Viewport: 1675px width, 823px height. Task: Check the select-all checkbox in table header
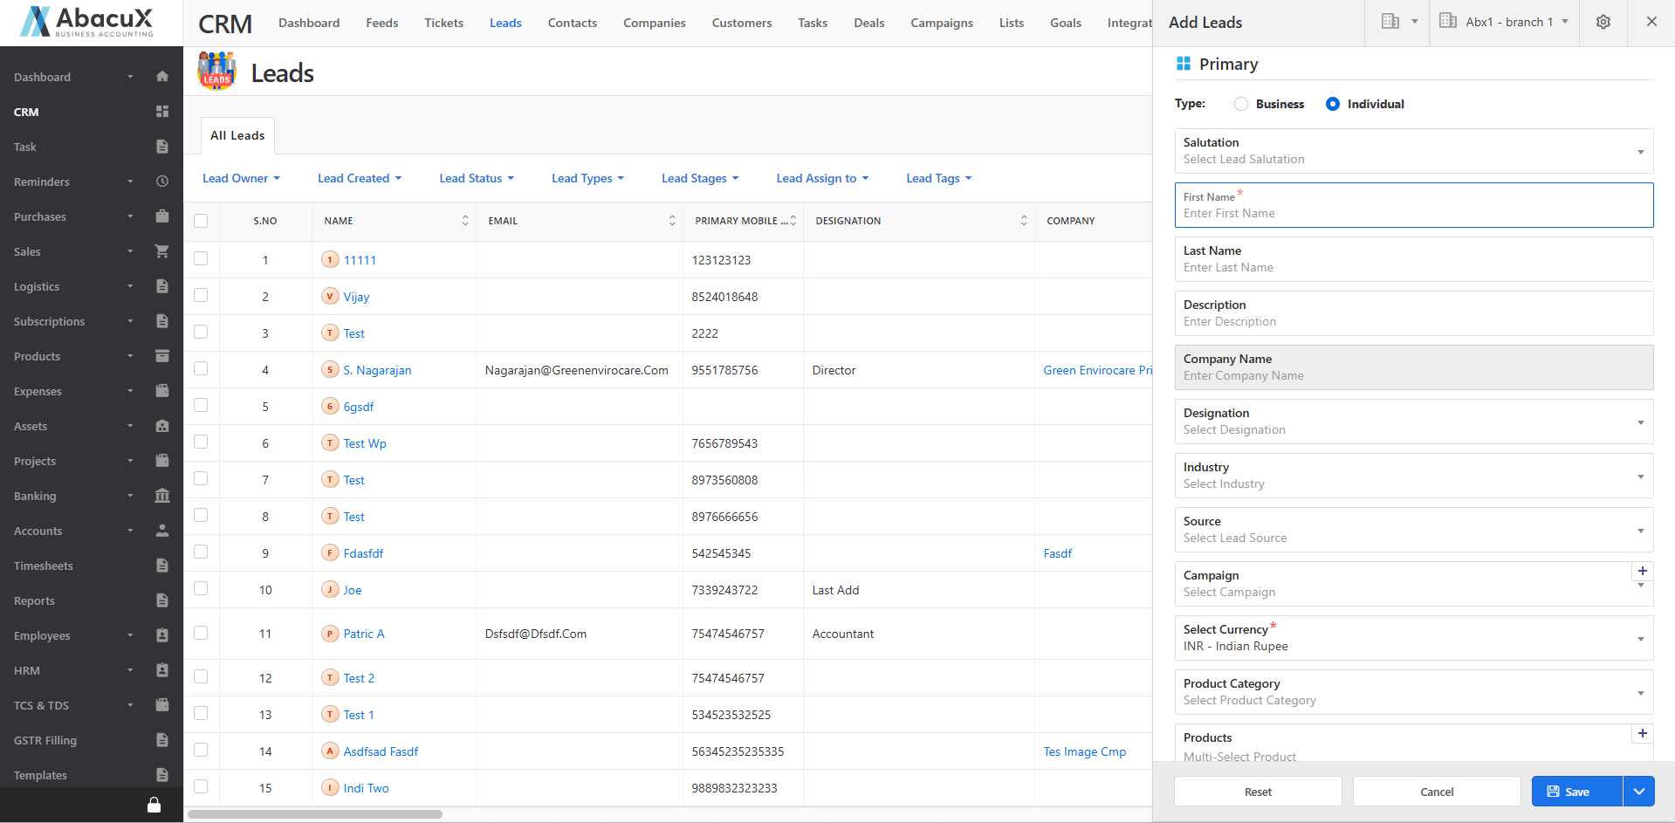pyautogui.click(x=201, y=221)
